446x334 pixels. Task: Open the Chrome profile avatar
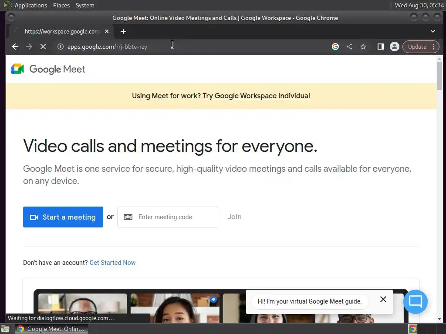[x=395, y=47]
